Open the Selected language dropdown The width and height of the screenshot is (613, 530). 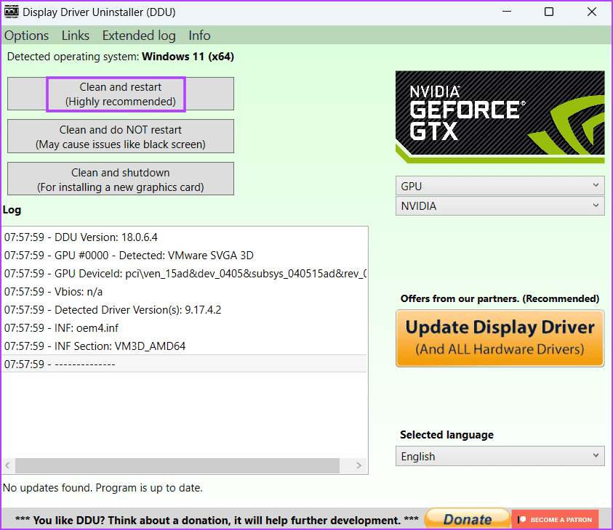point(500,456)
